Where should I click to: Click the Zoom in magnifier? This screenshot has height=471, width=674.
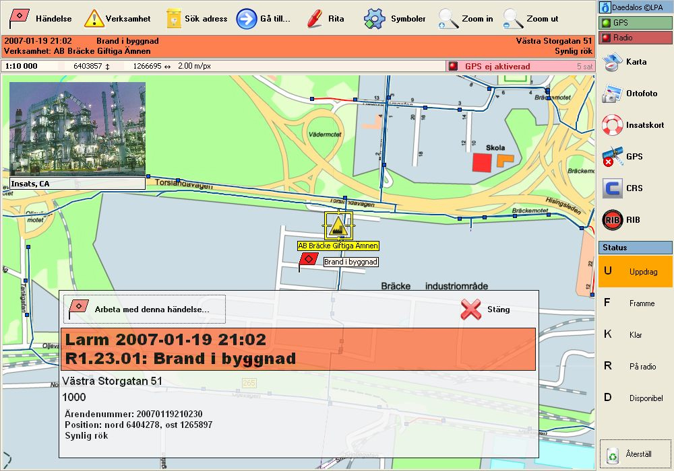448,18
